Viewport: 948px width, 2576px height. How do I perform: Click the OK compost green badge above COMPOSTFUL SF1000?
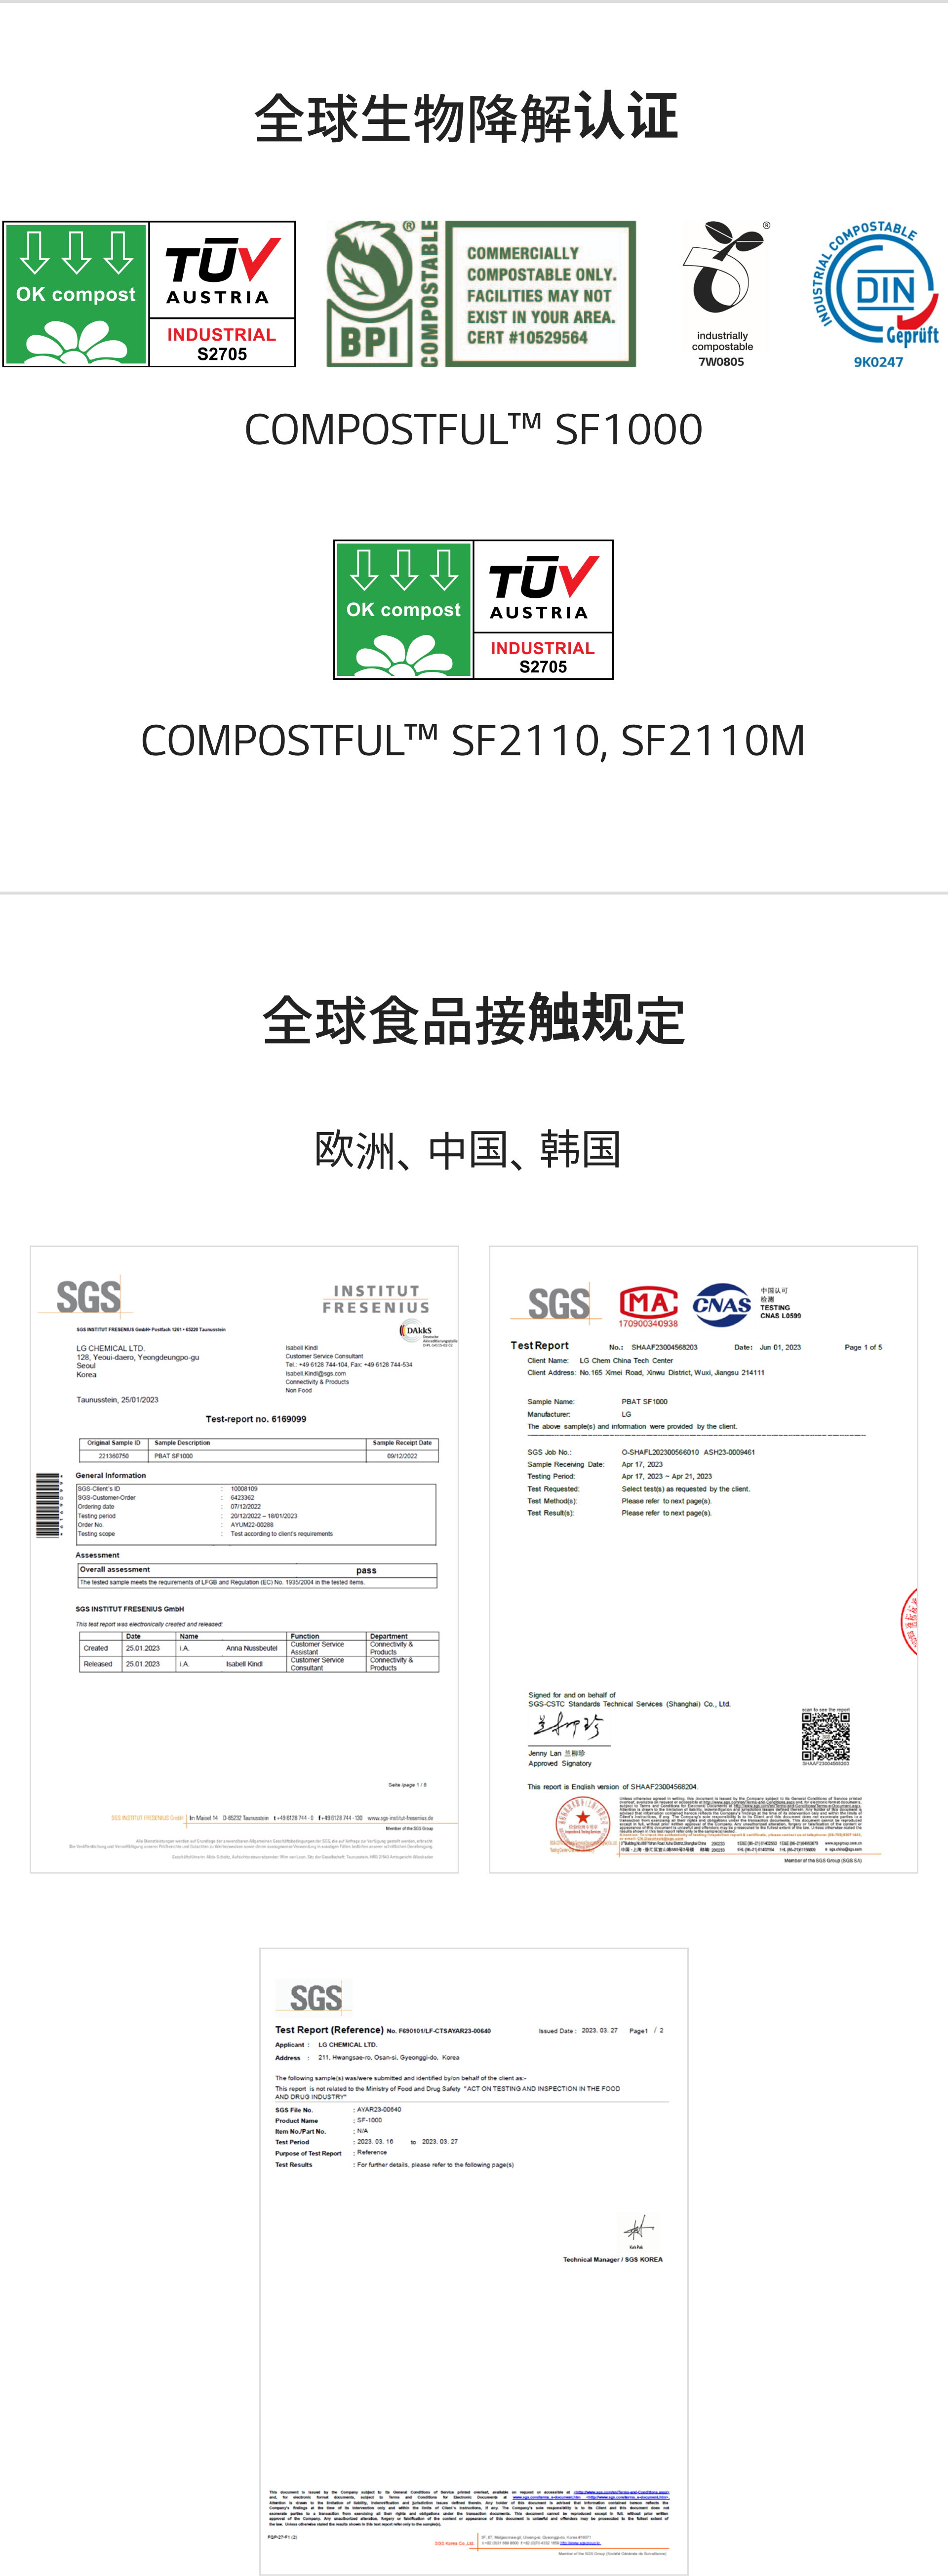(76, 294)
